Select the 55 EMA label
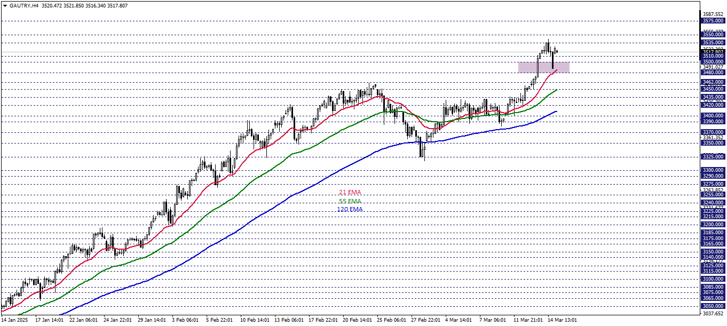 point(350,201)
